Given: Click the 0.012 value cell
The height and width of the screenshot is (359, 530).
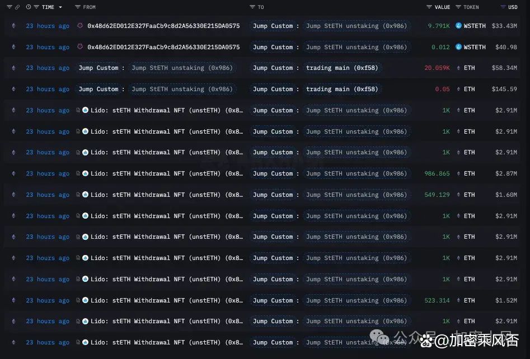Looking at the screenshot, I should 440,48.
